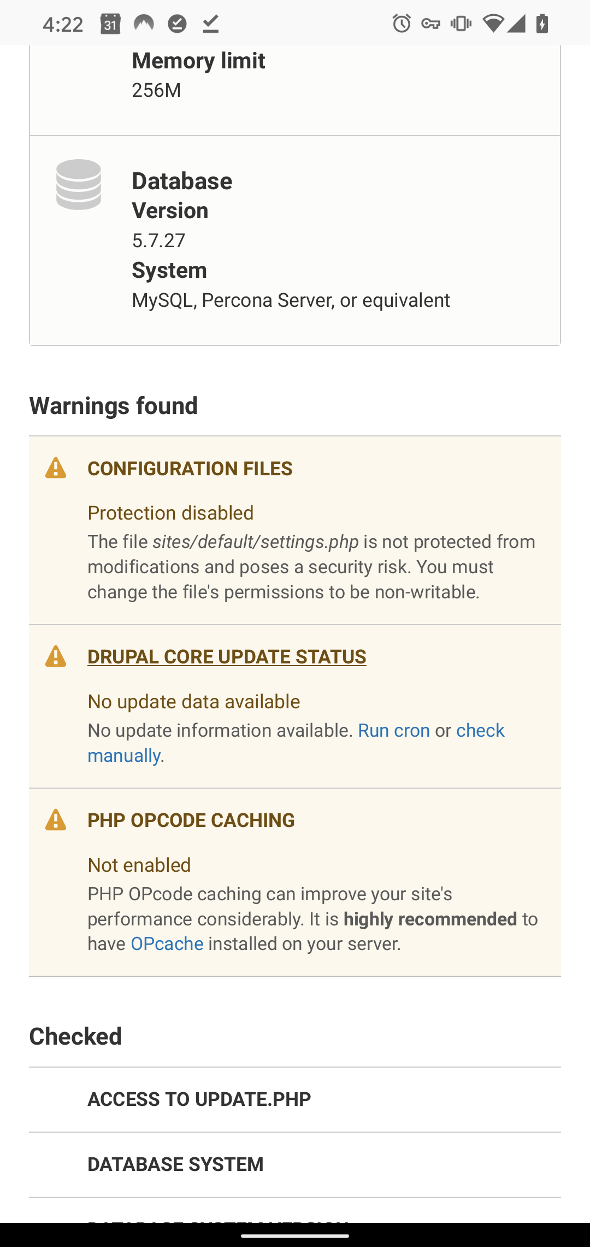Tap the download done checkmark status icon
This screenshot has height=1247, width=590.
[211, 24]
